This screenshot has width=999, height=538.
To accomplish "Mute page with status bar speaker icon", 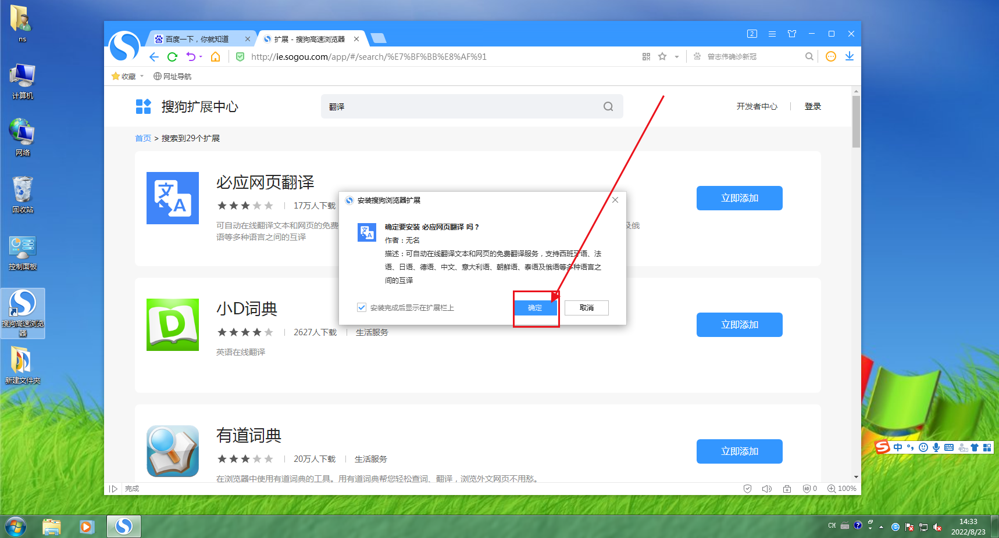I will (x=767, y=489).
